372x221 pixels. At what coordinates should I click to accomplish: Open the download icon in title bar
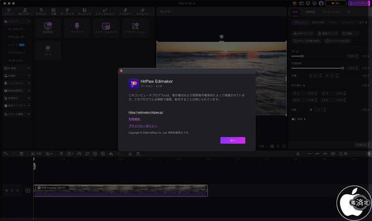coord(314,3)
